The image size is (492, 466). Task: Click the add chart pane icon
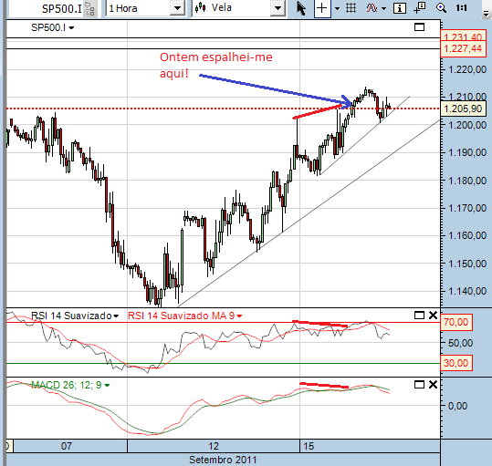pyautogui.click(x=420, y=8)
